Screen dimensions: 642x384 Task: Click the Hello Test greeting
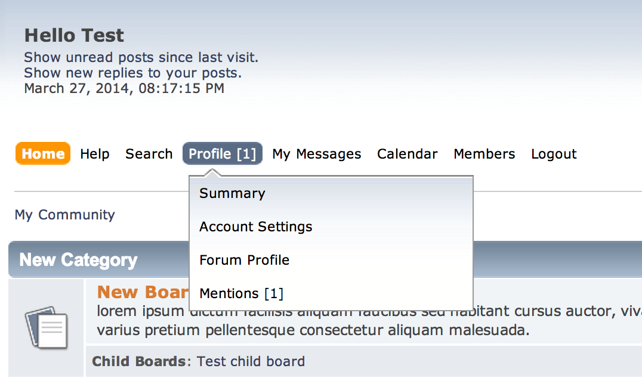pyautogui.click(x=74, y=36)
